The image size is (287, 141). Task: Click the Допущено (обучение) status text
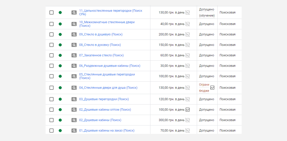(207, 12)
